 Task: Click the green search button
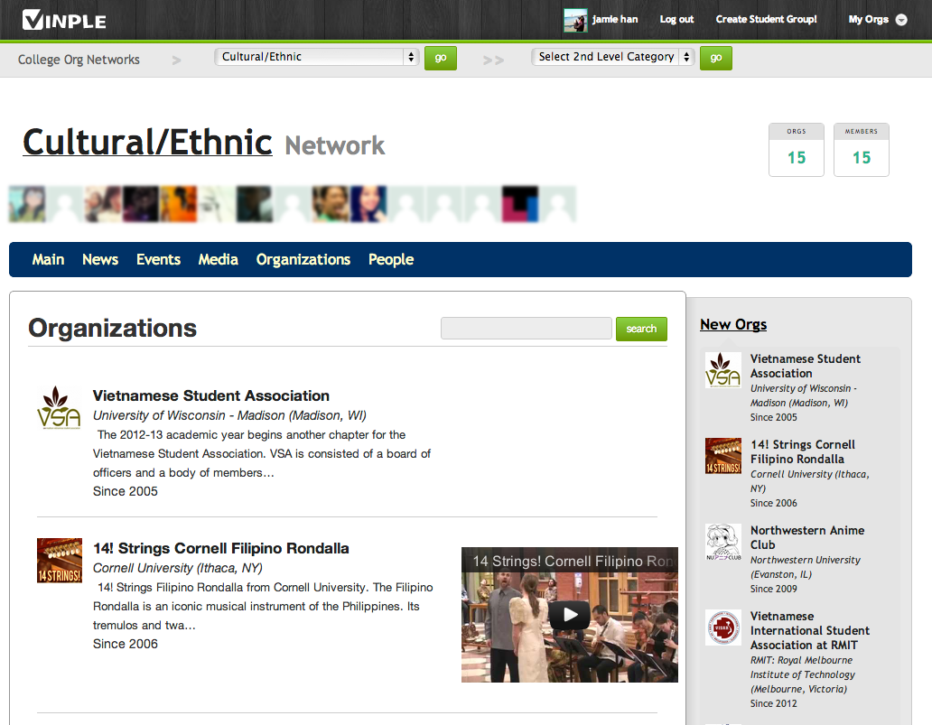641,329
